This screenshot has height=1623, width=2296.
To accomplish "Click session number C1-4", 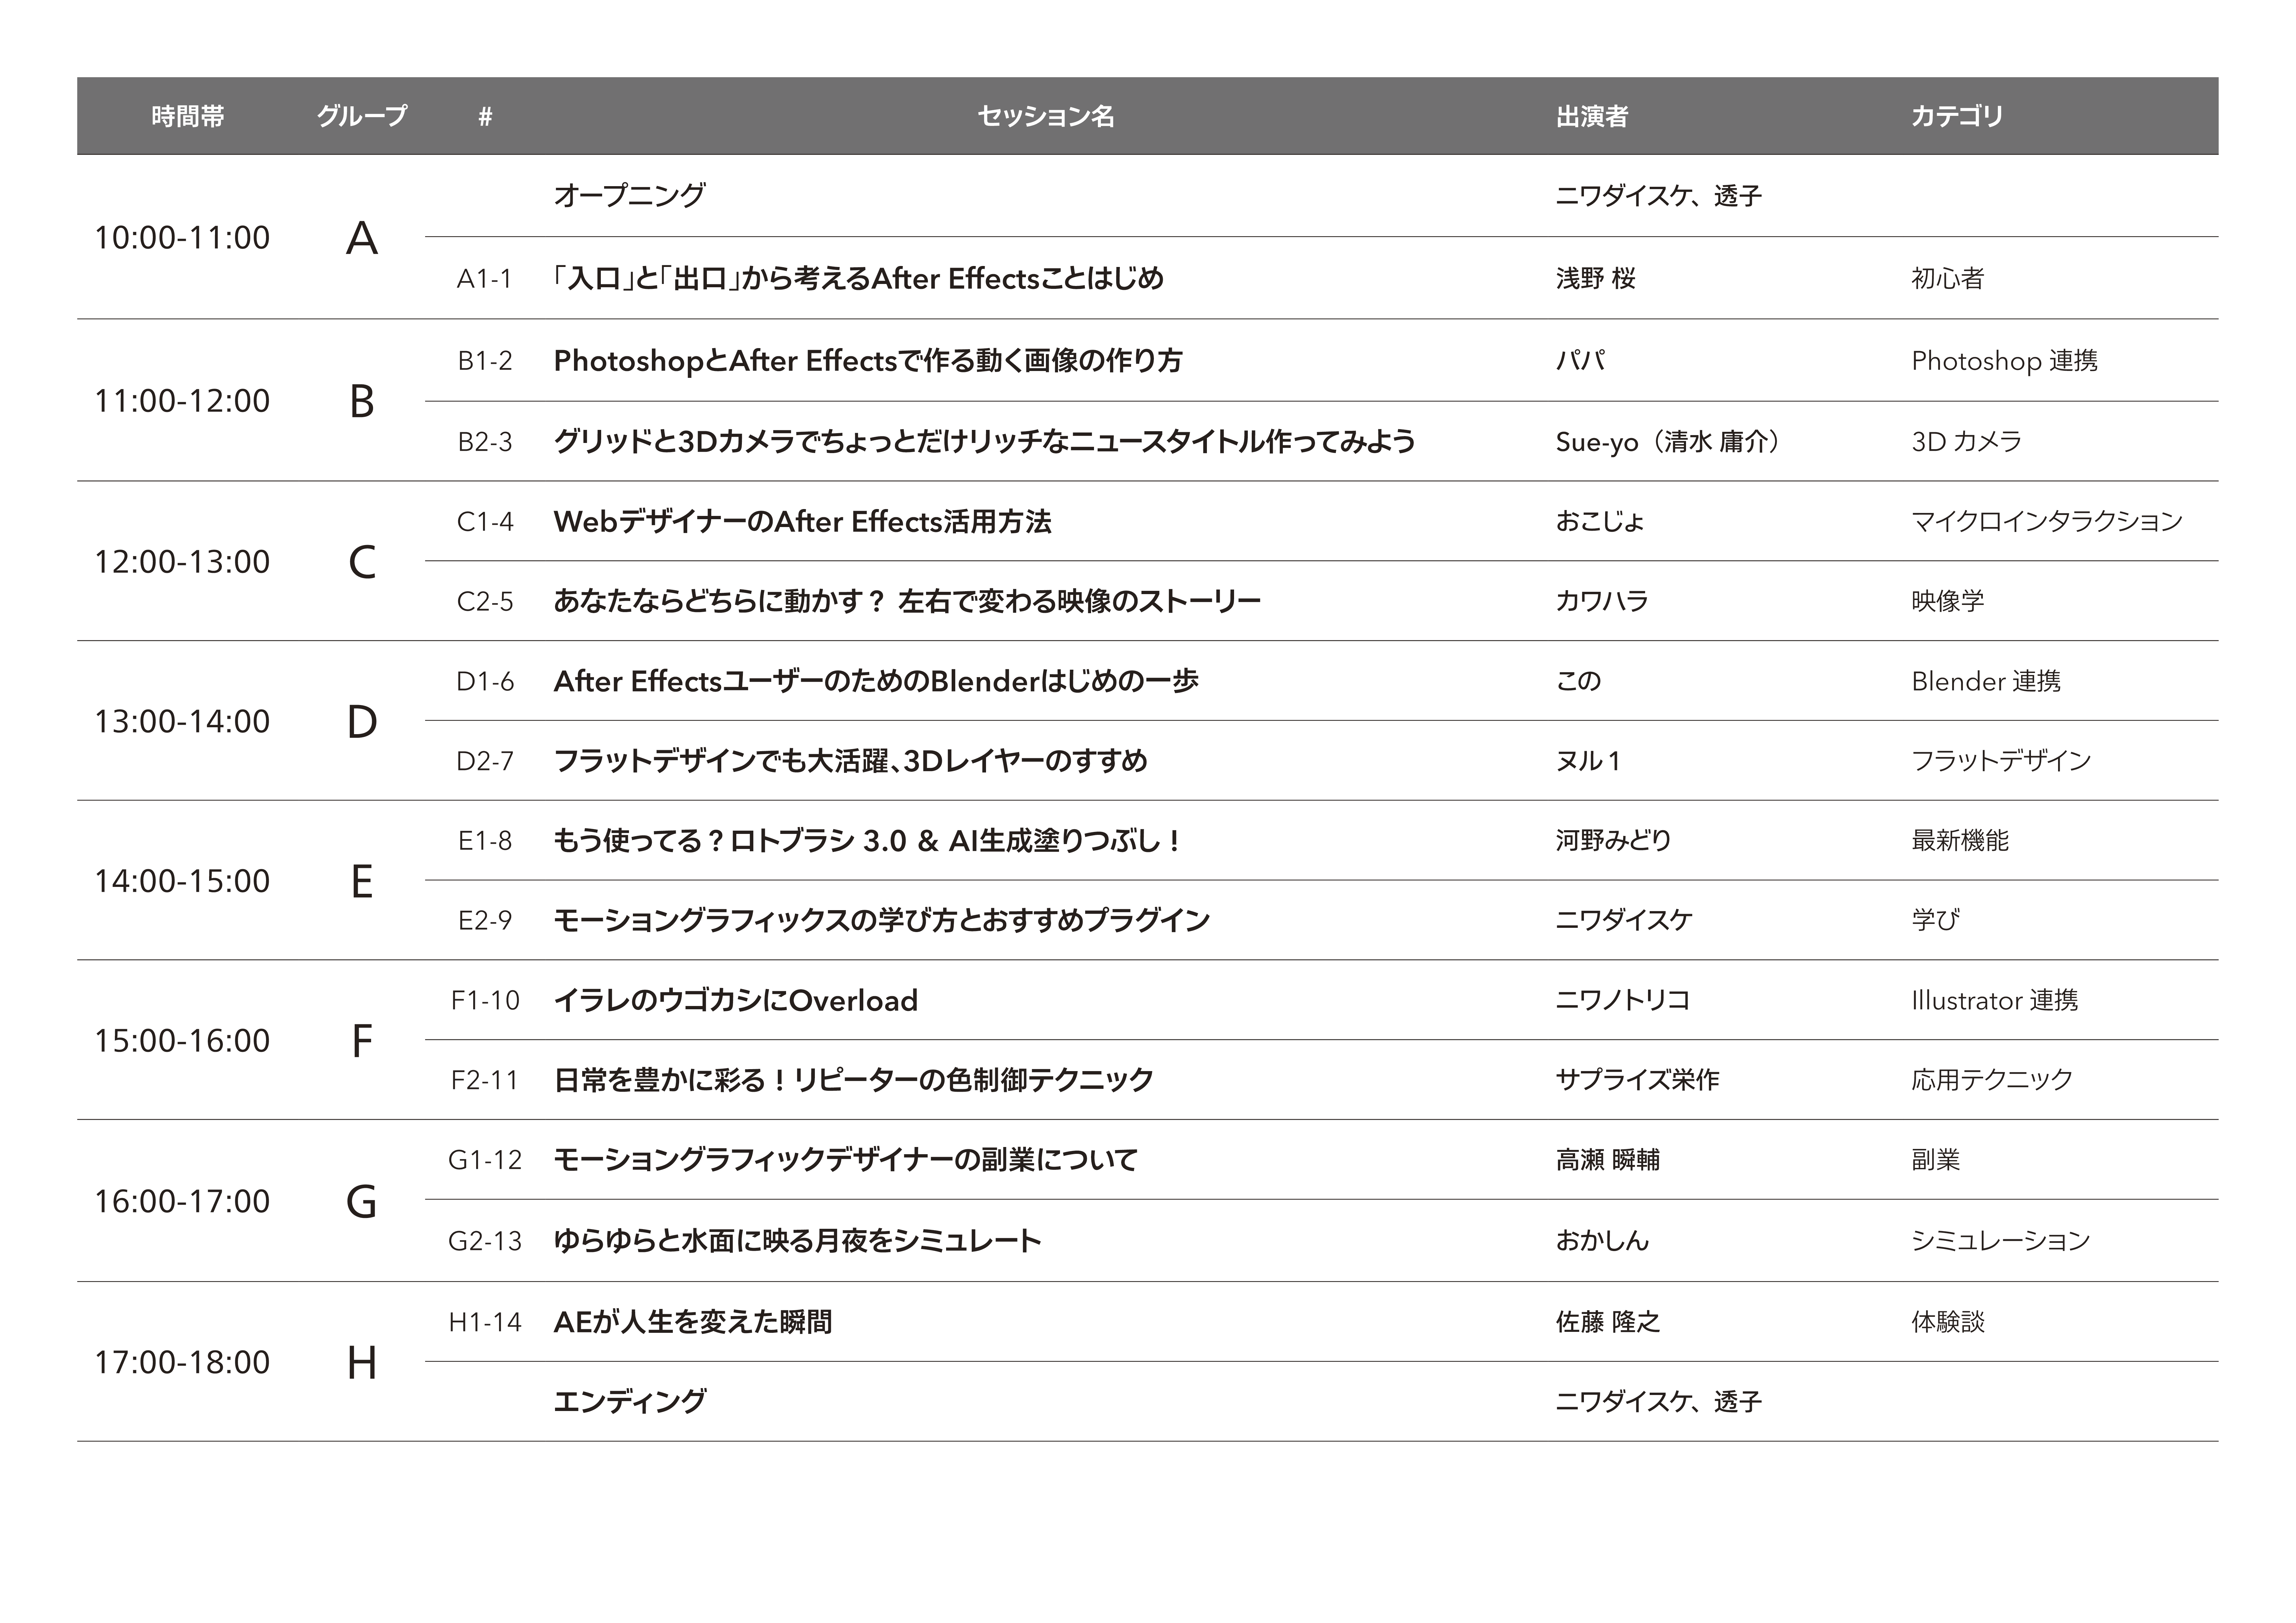I will [485, 522].
